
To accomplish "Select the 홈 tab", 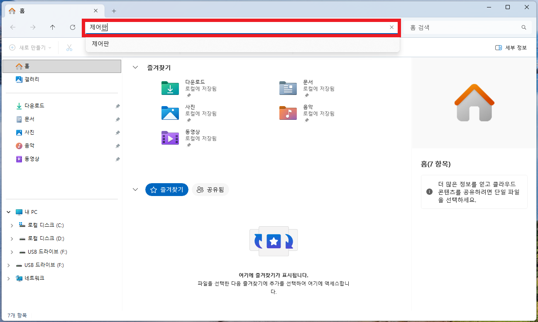I will tap(54, 11).
